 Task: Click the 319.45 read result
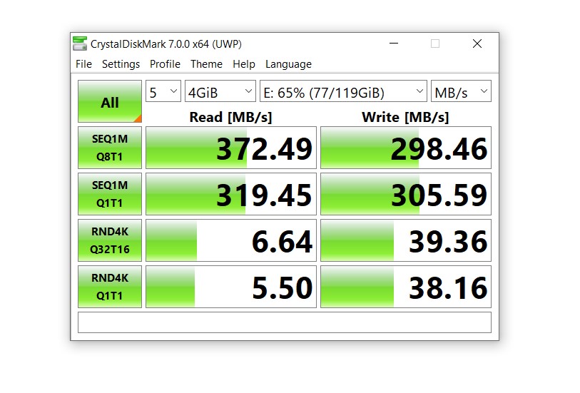point(231,194)
